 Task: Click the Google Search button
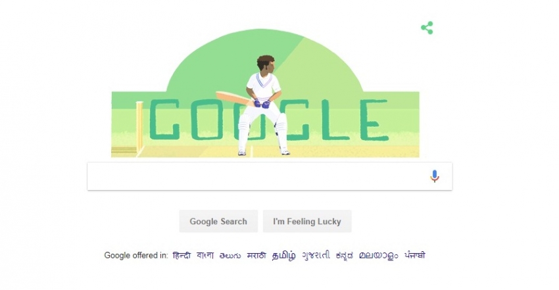tap(218, 221)
